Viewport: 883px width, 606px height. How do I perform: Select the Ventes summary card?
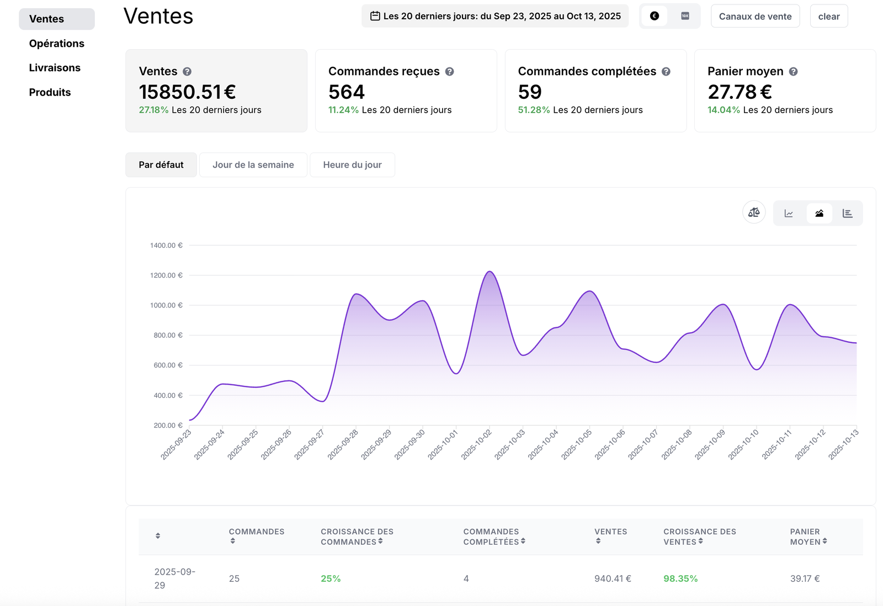pos(216,91)
